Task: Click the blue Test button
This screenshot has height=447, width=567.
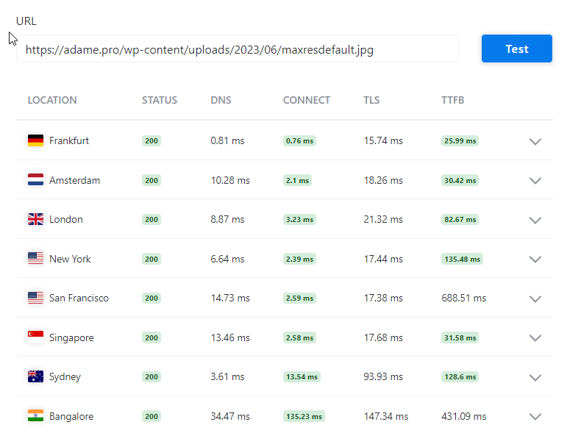Action: (516, 49)
